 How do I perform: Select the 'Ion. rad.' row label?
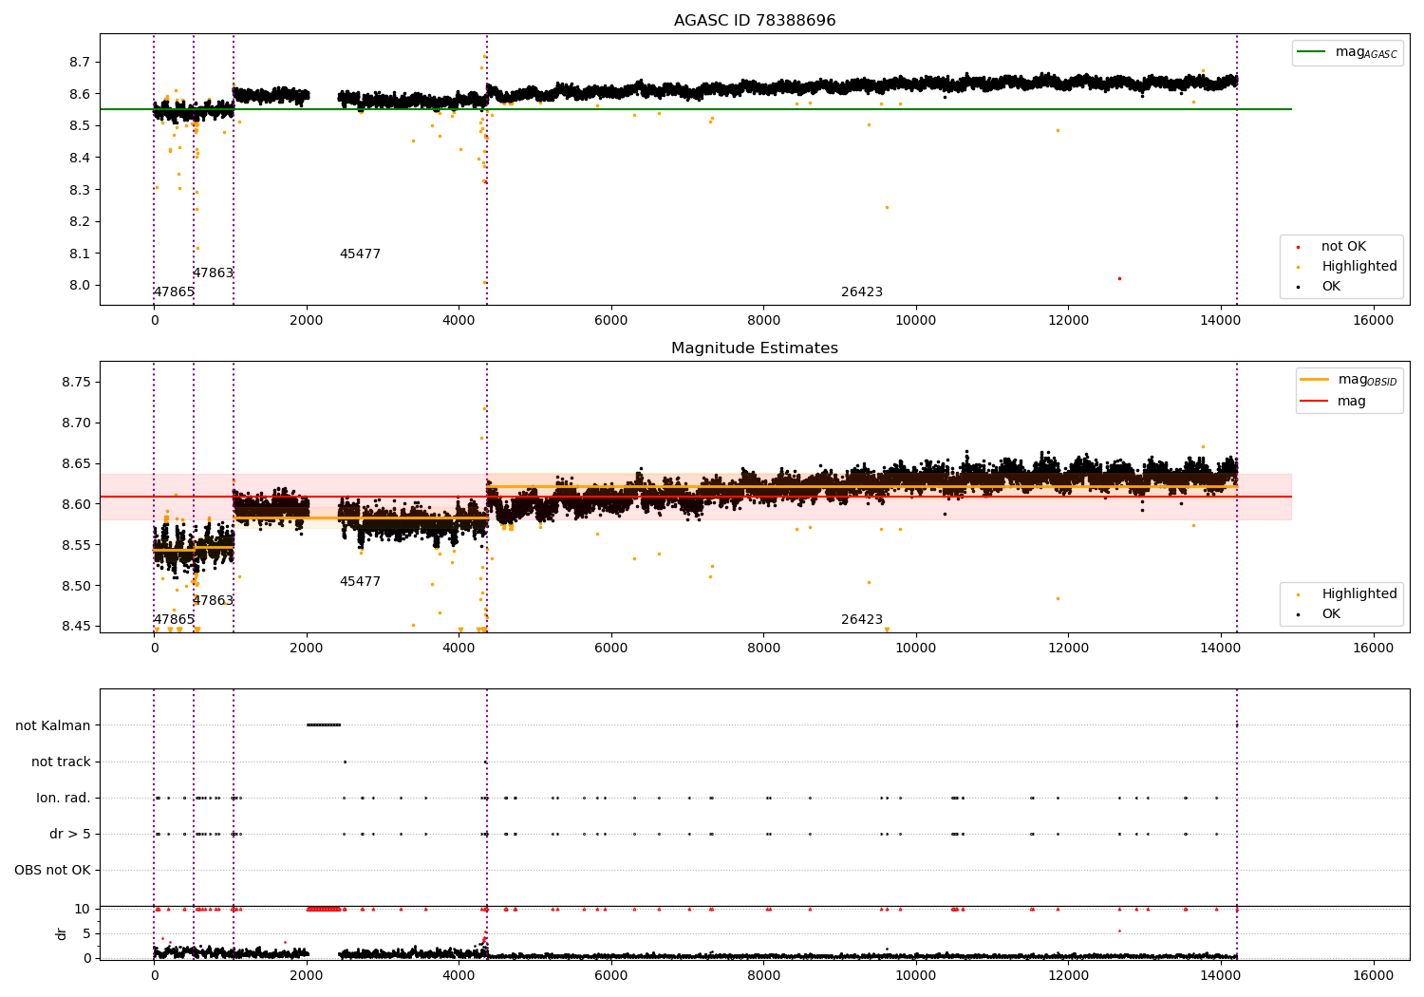[x=64, y=798]
